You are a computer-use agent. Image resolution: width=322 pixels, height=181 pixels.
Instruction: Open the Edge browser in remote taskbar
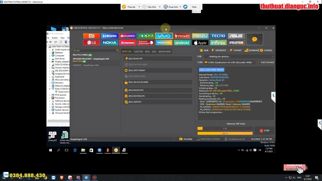tap(75, 150)
